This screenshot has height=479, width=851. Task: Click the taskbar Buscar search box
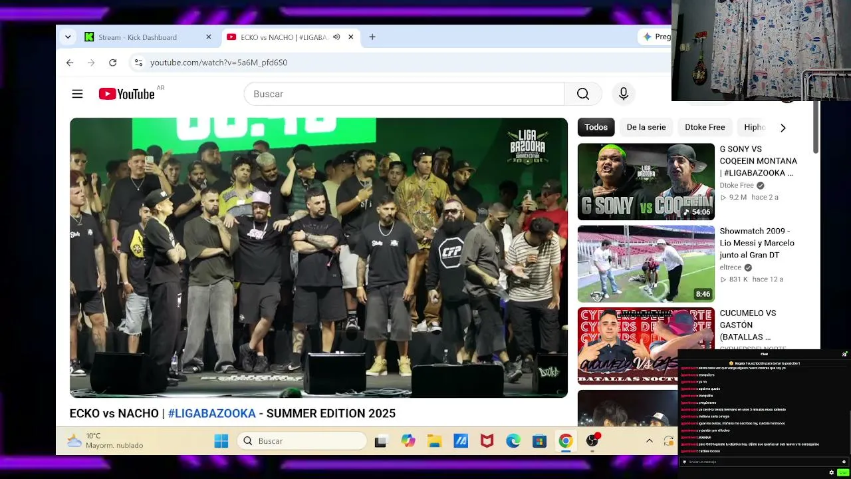coord(302,441)
